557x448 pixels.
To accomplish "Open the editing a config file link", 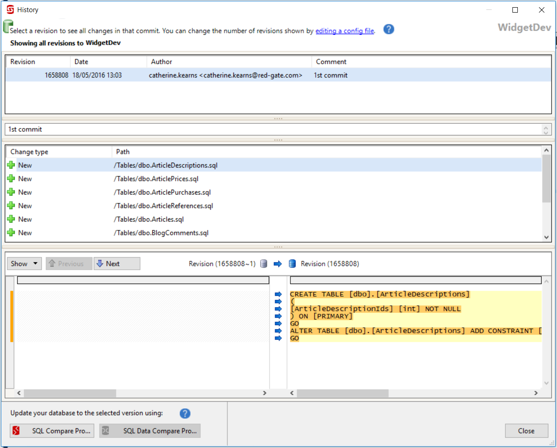I will click(344, 31).
